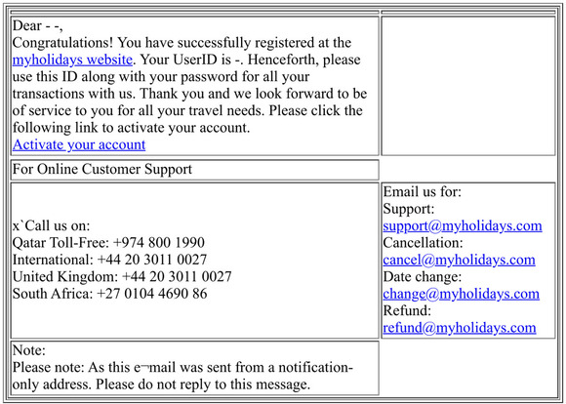The width and height of the screenshot is (566, 404).
Task: Click the Qatar Toll-Free phone number
Action: coord(159,243)
